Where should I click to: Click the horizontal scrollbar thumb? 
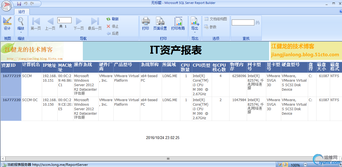(168, 159)
